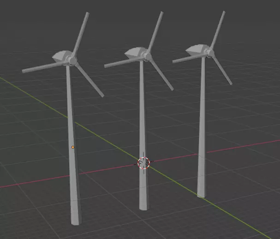280x239 pixels.
Task: Click the orange origin point on left turbine
Action: (x=73, y=147)
